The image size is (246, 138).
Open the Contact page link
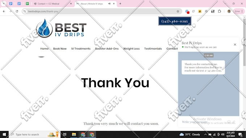point(172,49)
